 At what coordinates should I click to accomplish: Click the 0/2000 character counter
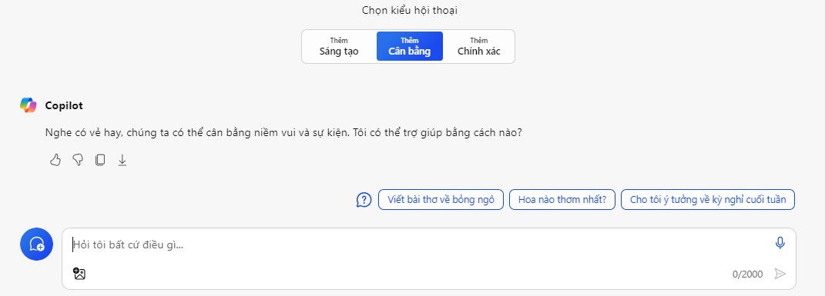tap(747, 274)
